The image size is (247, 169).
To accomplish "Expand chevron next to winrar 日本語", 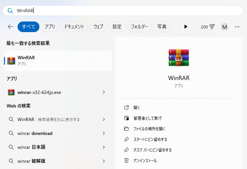I will (x=104, y=147).
